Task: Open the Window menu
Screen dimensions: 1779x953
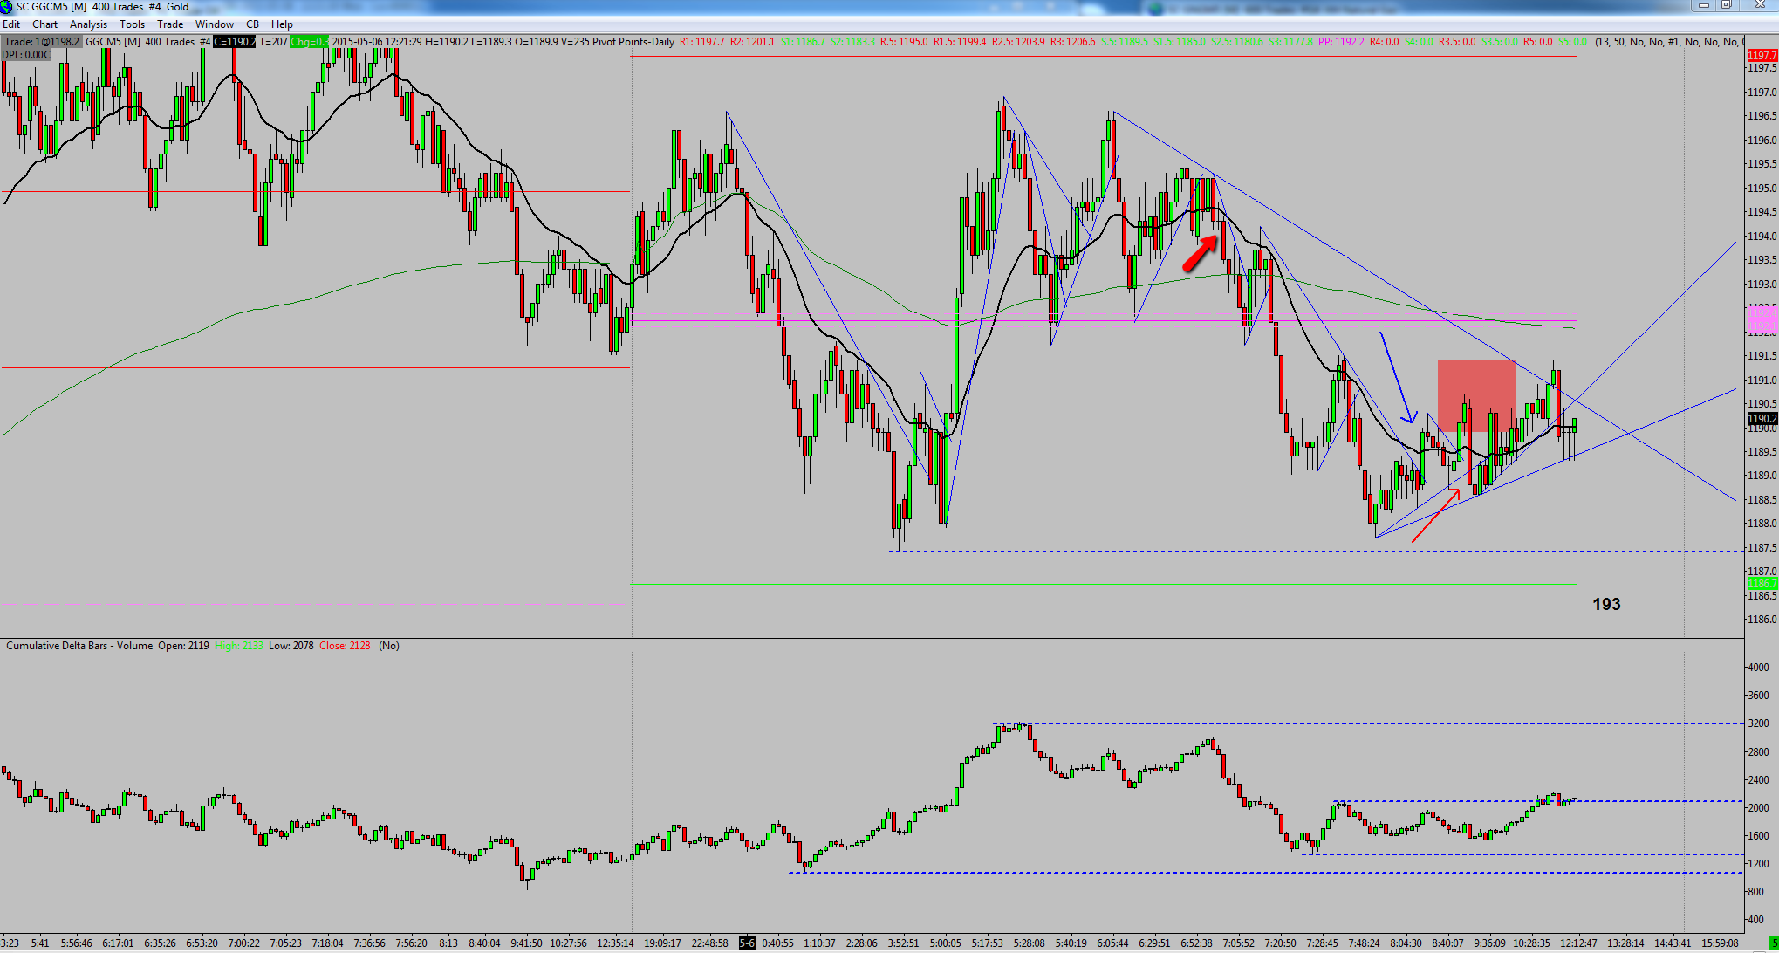Action: (x=215, y=24)
